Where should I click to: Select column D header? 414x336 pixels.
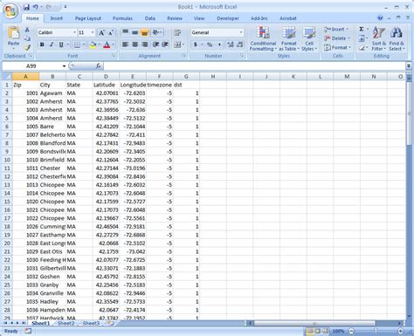[106, 77]
